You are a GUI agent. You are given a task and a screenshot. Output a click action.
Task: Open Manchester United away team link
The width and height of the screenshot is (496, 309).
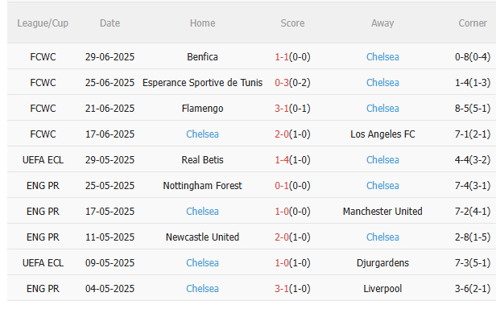(382, 212)
